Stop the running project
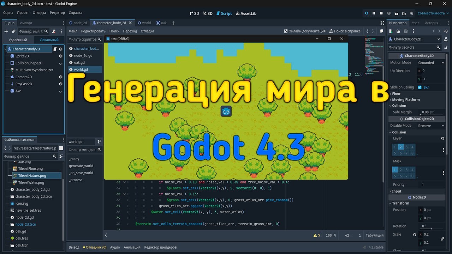The image size is (452, 254). 381,13
